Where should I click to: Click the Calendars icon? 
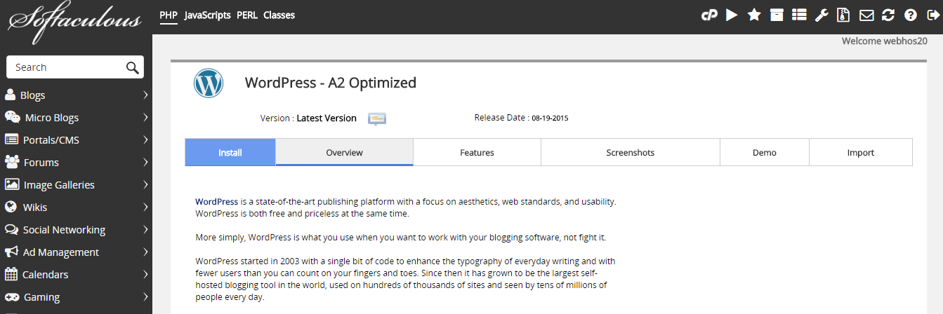pyautogui.click(x=11, y=274)
